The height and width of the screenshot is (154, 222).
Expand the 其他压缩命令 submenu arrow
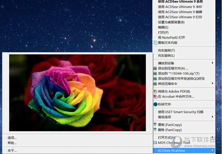pyautogui.click(x=212, y=83)
